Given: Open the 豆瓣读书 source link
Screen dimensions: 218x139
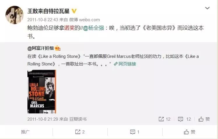Looking at the screenshot, I should coord(78,119).
